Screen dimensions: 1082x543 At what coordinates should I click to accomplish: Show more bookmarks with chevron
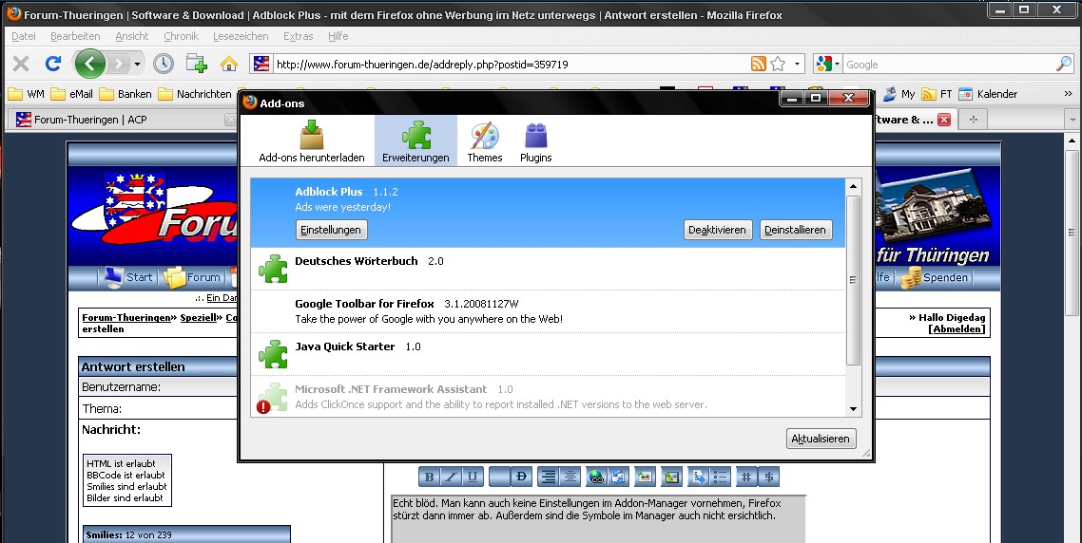pos(1068,94)
